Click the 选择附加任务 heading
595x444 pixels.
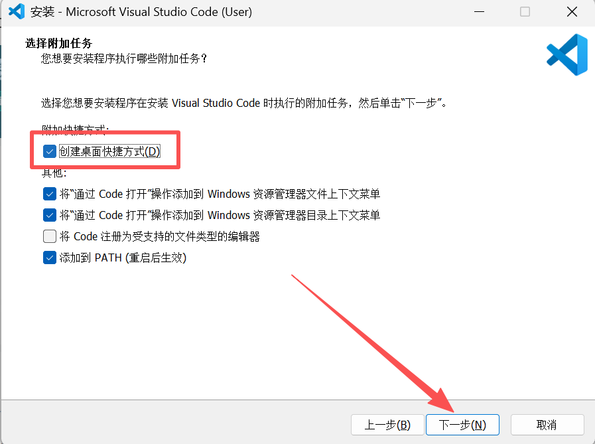point(59,43)
